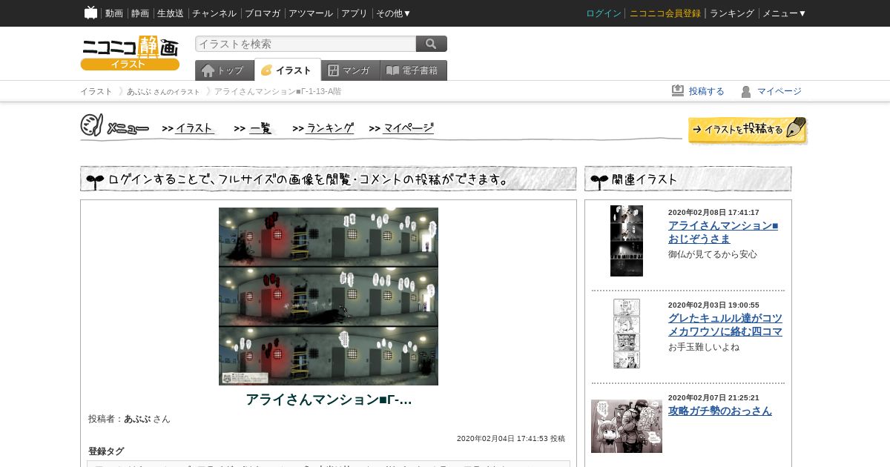The image size is (890, 467).
Task: Click the 投稿する link
Action: (707, 91)
